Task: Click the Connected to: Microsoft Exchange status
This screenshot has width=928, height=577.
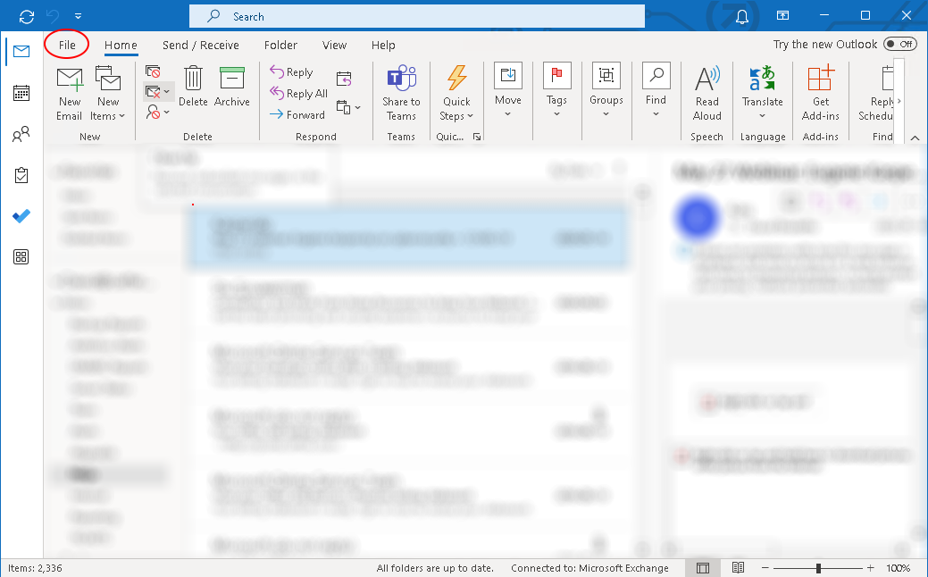Action: [589, 568]
